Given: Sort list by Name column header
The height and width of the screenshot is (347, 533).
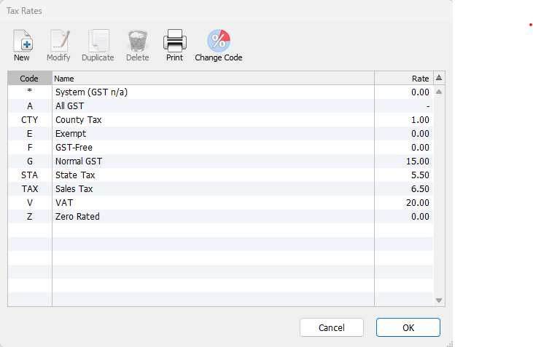Looking at the screenshot, I should (213, 79).
